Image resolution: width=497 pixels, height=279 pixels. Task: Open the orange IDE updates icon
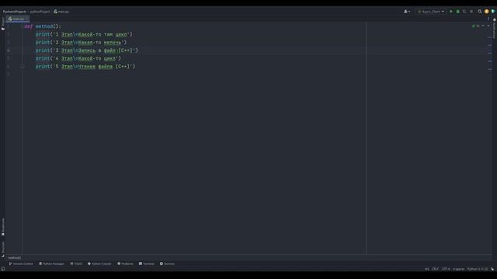pos(487,12)
